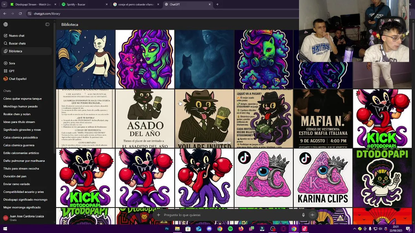Screen dimensions: 415x233
Task: Click the ChatGPT logo in the sidebar
Action: 6,24
